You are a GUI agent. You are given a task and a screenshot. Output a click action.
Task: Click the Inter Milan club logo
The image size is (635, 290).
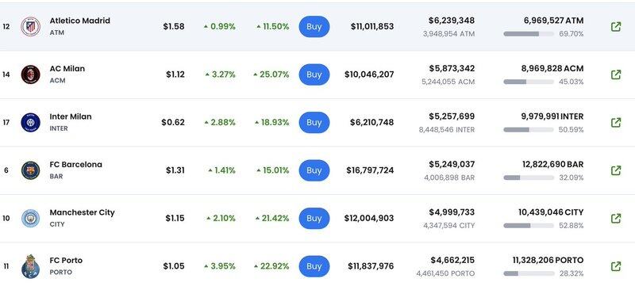point(31,123)
